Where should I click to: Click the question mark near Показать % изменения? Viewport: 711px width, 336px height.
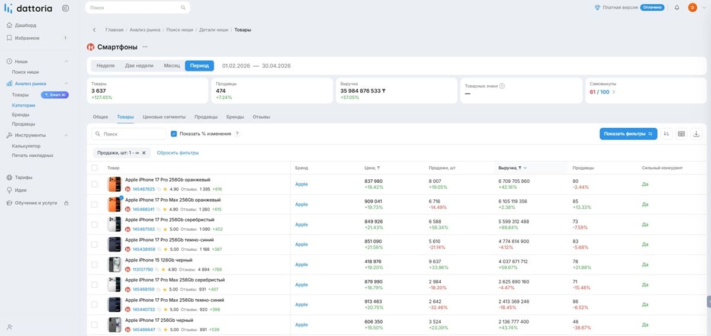237,134
